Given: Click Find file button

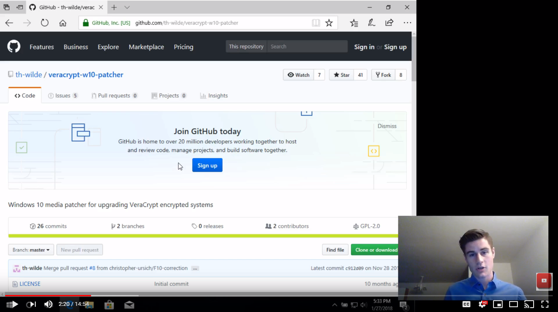Looking at the screenshot, I should coord(335,250).
